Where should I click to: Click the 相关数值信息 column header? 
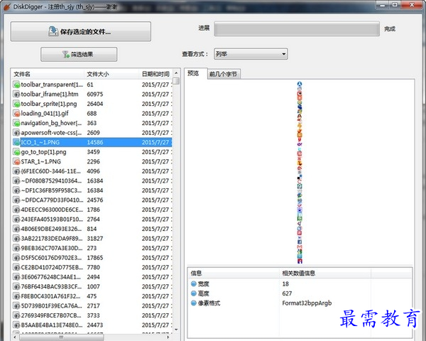325,274
